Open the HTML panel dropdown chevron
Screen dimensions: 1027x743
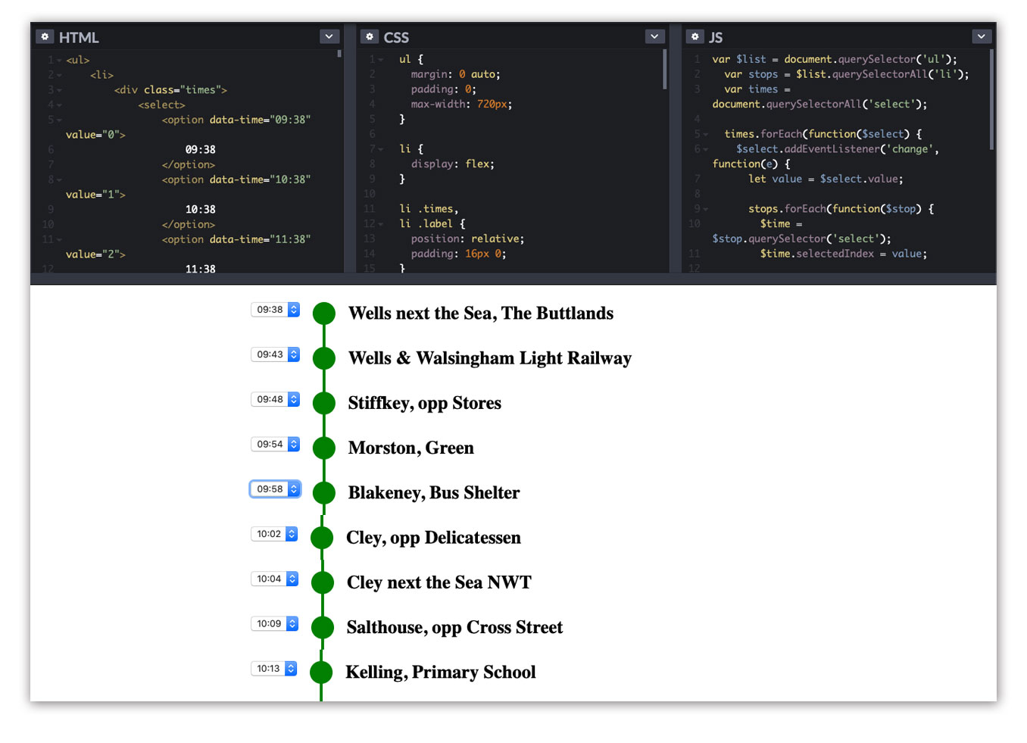pyautogui.click(x=329, y=36)
